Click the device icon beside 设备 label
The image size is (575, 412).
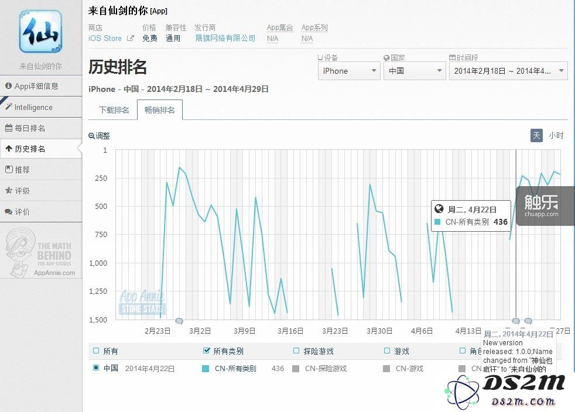click(320, 57)
